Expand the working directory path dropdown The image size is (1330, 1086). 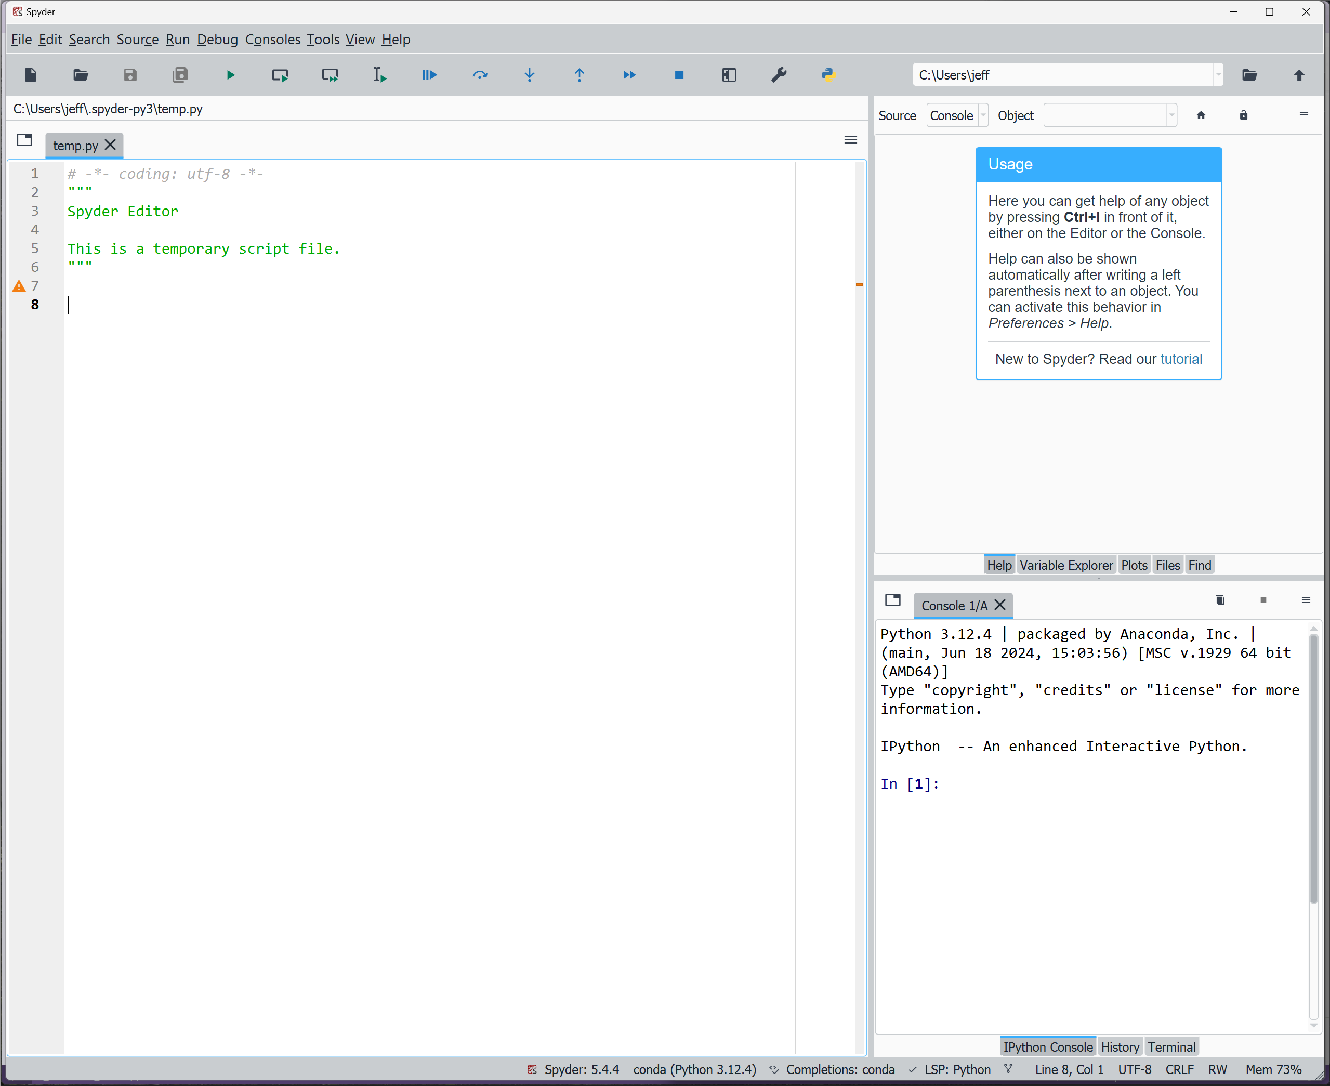[x=1218, y=75]
